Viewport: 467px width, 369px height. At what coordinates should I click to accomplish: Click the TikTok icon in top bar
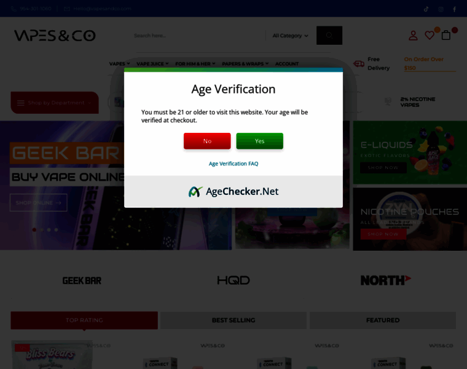(426, 9)
